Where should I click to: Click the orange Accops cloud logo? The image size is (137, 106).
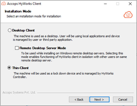pyautogui.click(x=128, y=15)
